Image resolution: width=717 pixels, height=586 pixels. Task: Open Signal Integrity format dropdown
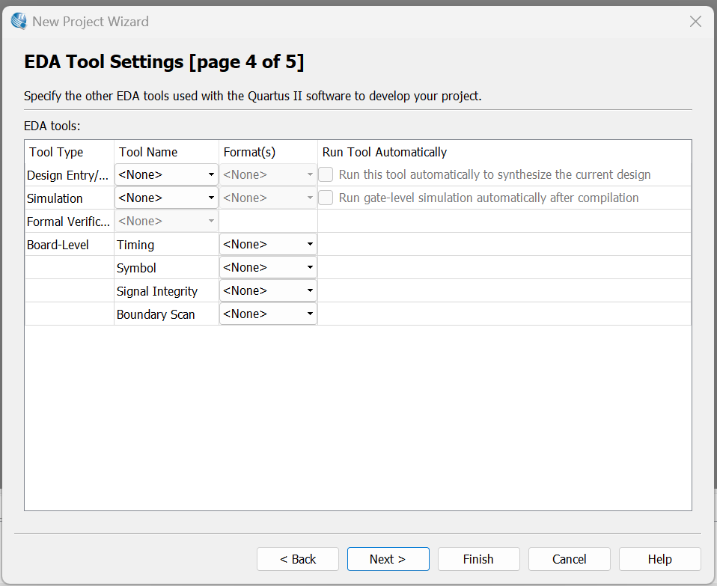pos(268,290)
